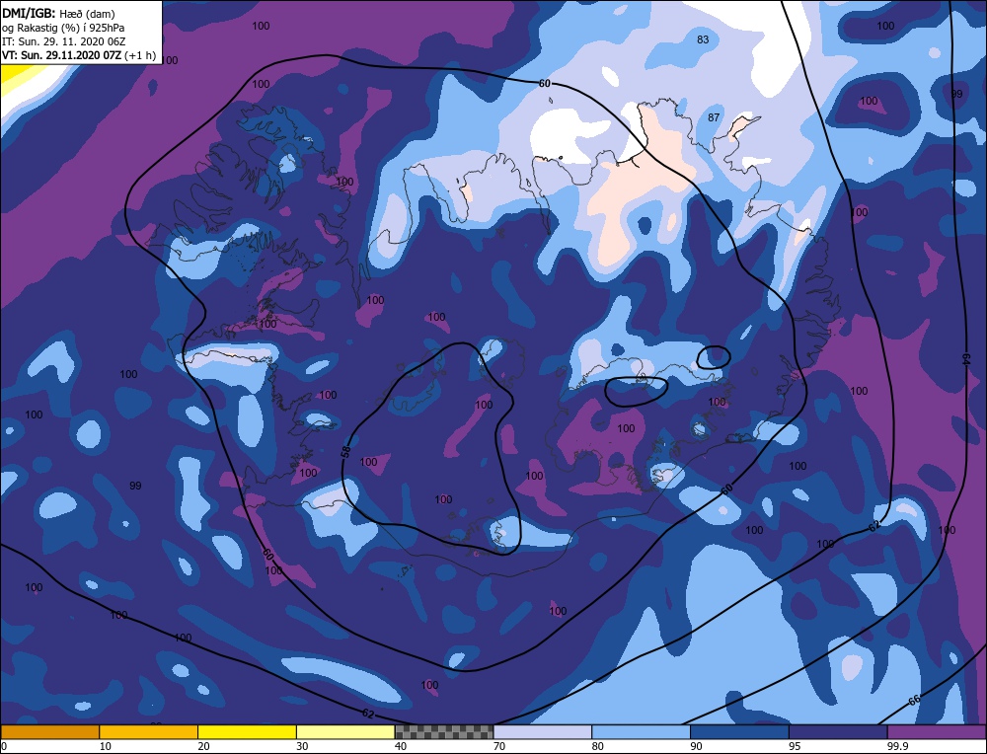The image size is (987, 754).
Task: Pick the light blue 80–90 legend swatch
Action: (x=641, y=732)
